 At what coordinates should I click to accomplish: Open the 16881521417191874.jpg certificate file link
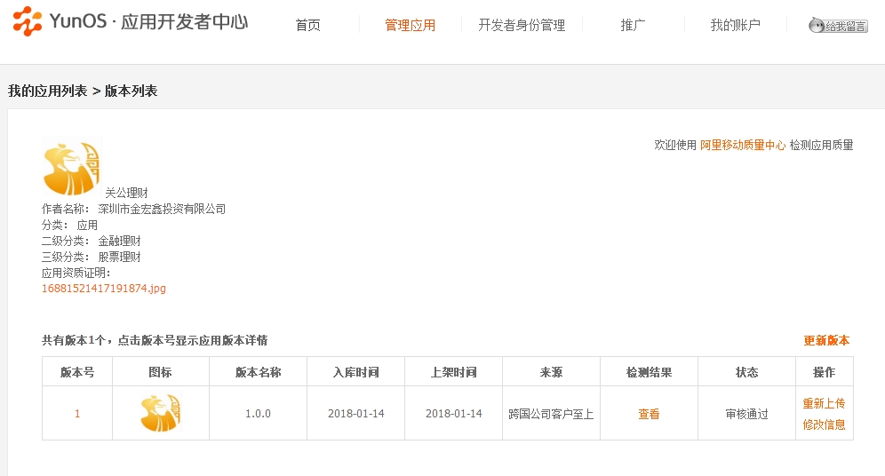click(x=104, y=289)
